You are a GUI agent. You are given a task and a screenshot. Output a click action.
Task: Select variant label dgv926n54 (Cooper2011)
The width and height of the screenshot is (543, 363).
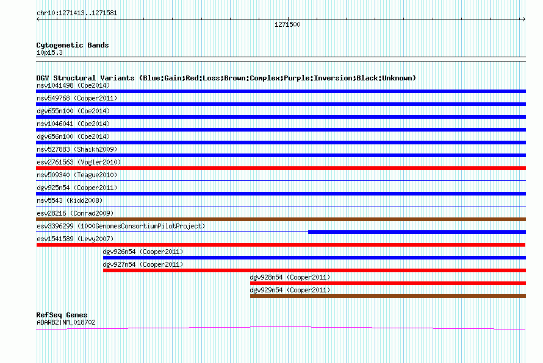[x=143, y=252]
